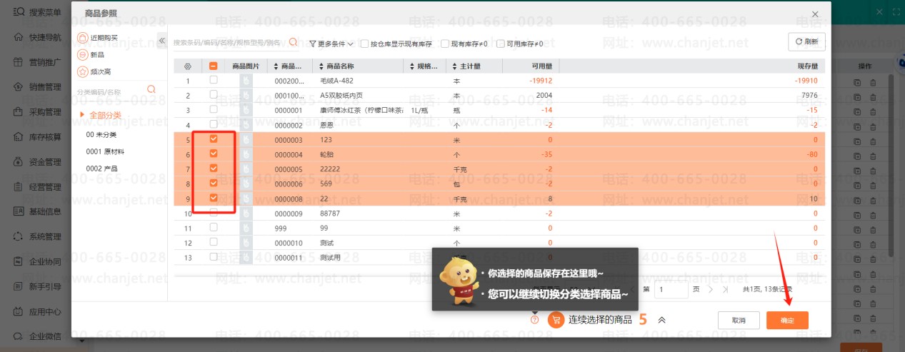Screen dimensions: 905x352
Task: Click the 连续选择的商品 label
Action: tap(600, 320)
